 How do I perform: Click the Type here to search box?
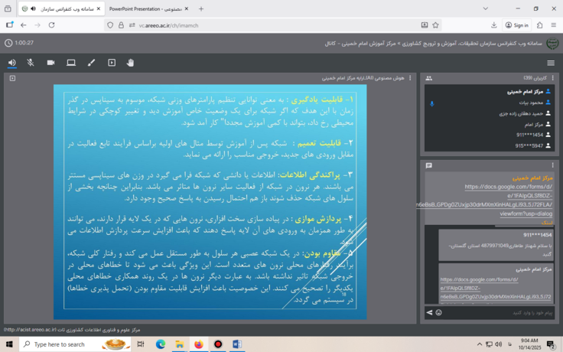(76, 344)
